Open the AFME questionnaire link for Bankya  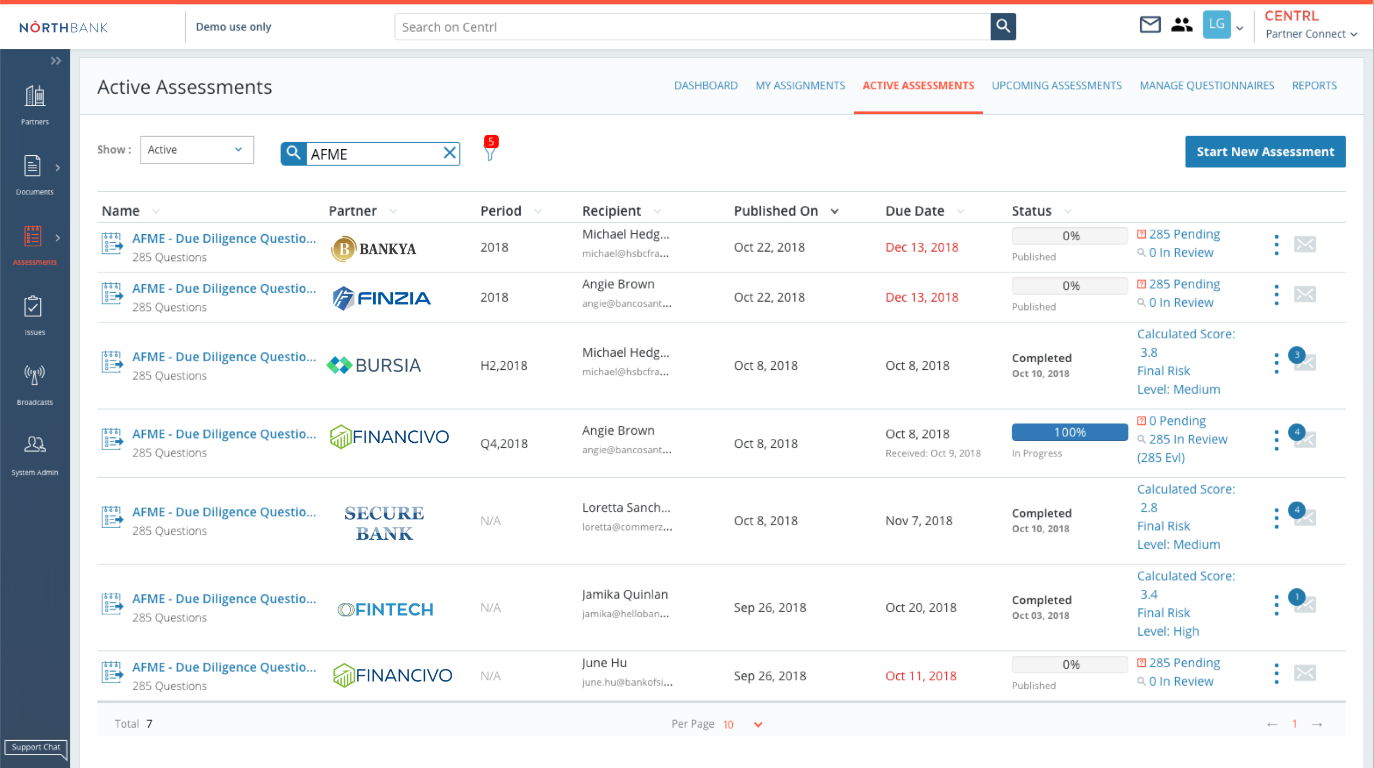click(x=224, y=238)
